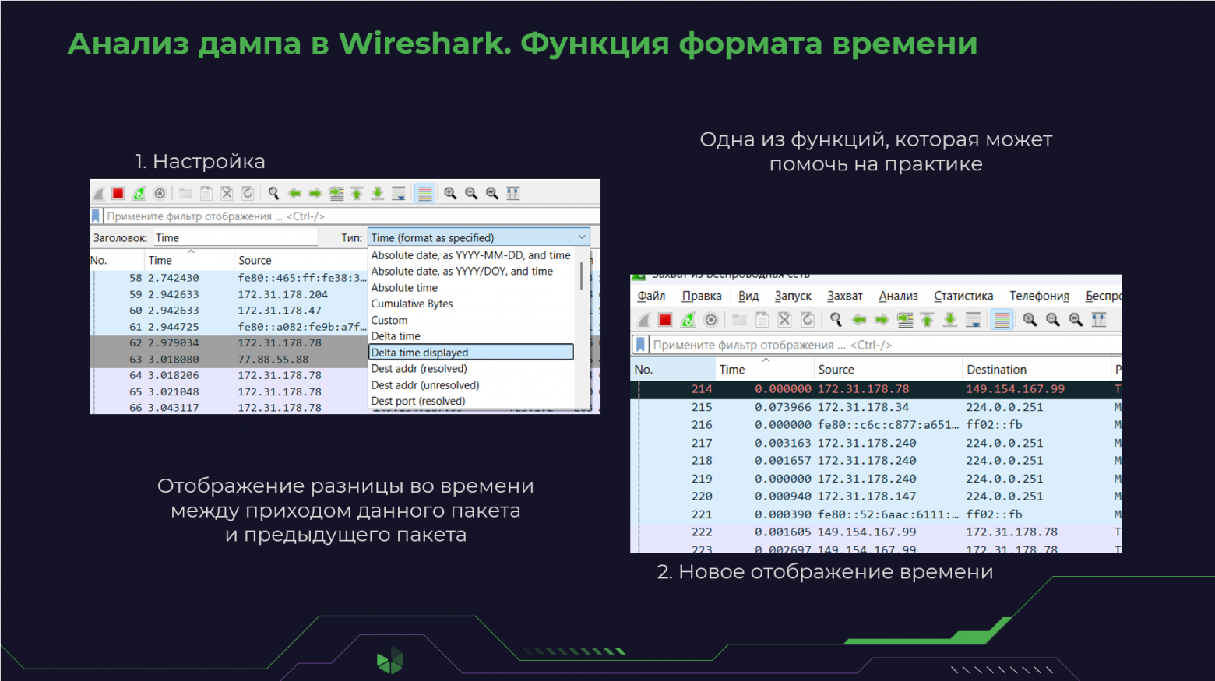Click Source column header in left screenshot

[x=301, y=261]
